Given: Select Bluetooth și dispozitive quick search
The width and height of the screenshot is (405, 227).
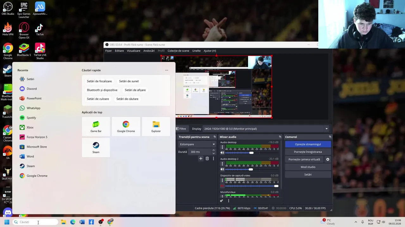Looking at the screenshot, I should pyautogui.click(x=102, y=90).
